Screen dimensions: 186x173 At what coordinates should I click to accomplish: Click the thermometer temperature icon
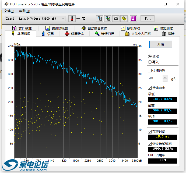72,19
